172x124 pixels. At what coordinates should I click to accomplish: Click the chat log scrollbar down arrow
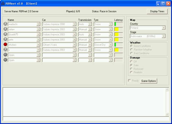point(167,114)
